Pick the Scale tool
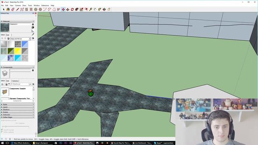 click(81, 10)
